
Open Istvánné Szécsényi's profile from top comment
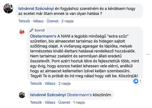click(36, 8)
